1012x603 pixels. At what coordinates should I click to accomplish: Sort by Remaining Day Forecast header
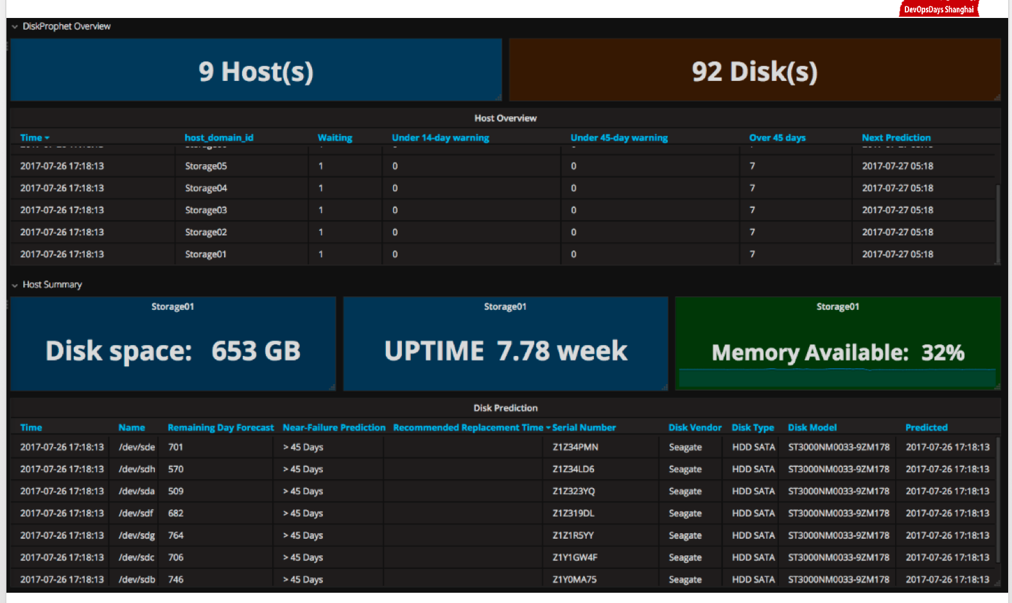click(221, 427)
